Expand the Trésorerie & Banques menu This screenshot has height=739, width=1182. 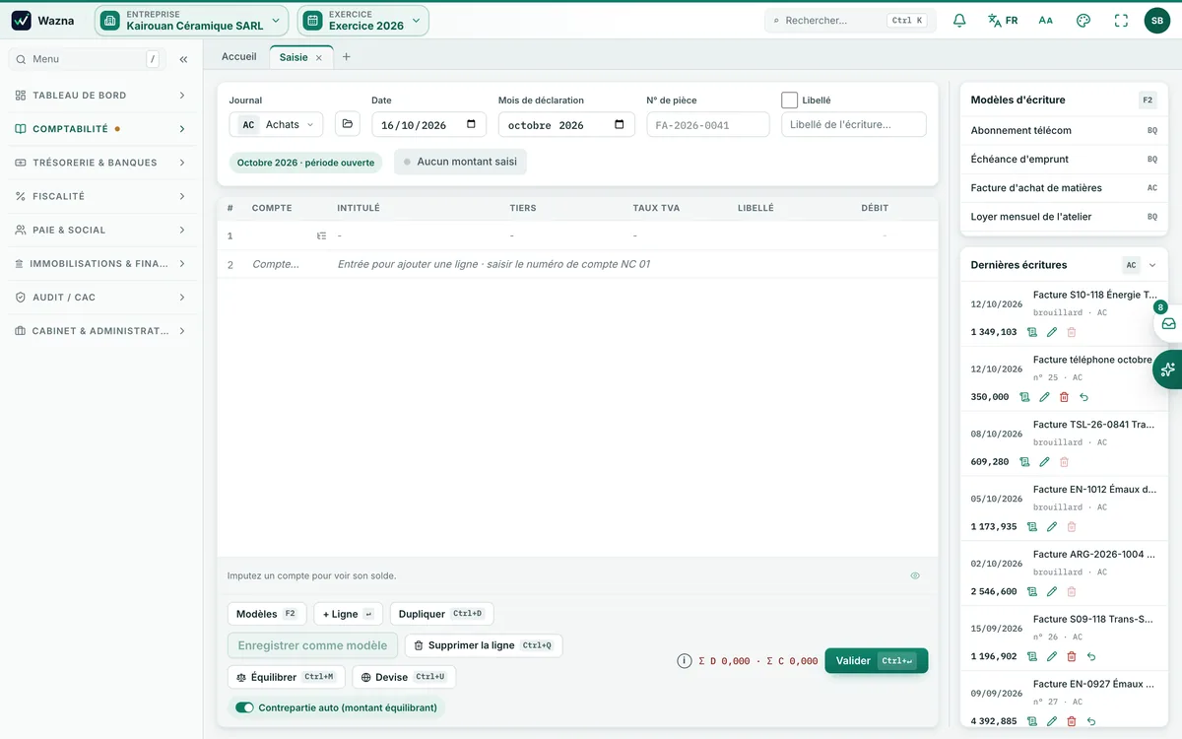[101, 163]
